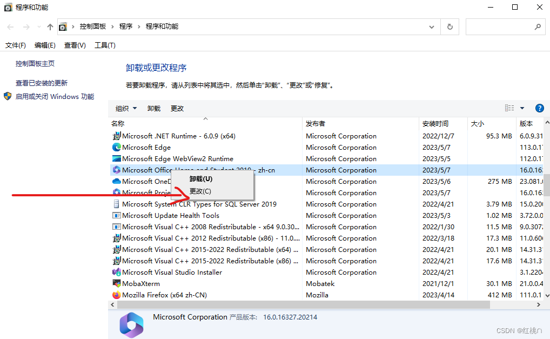The image size is (550, 339).
Task: Click vertical scrollbar down arrow
Action: pos(547,296)
